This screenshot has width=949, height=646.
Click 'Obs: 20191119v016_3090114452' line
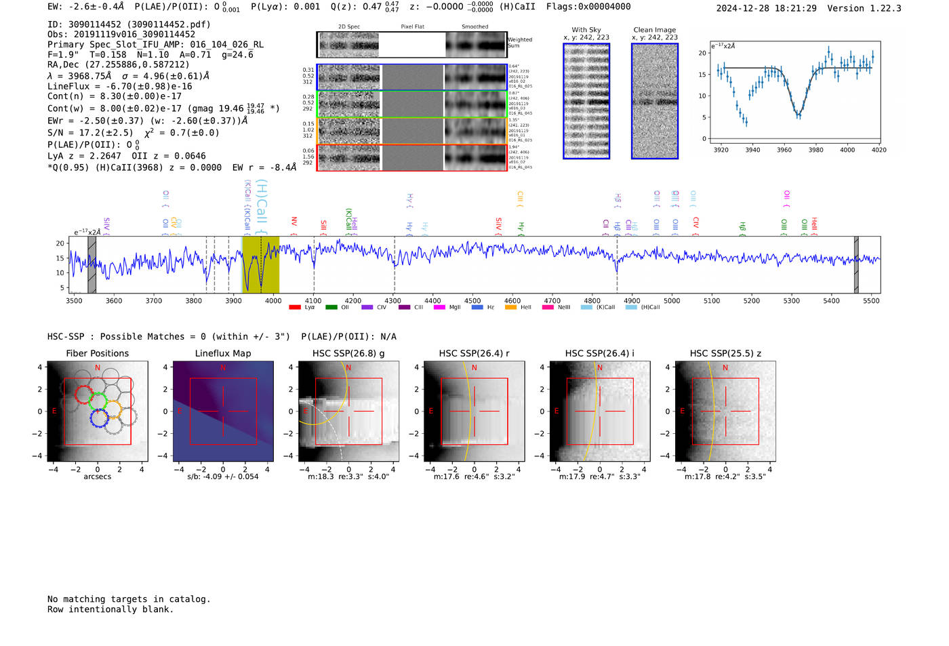click(121, 35)
